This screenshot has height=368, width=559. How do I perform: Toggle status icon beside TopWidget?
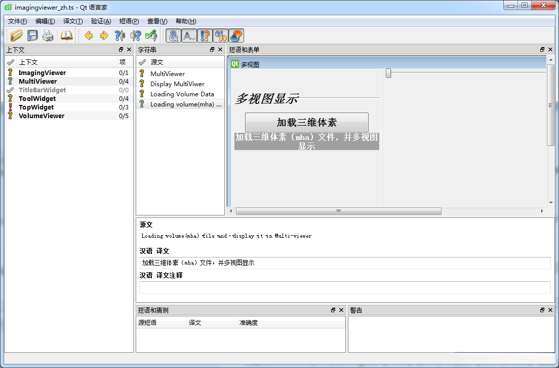point(10,107)
